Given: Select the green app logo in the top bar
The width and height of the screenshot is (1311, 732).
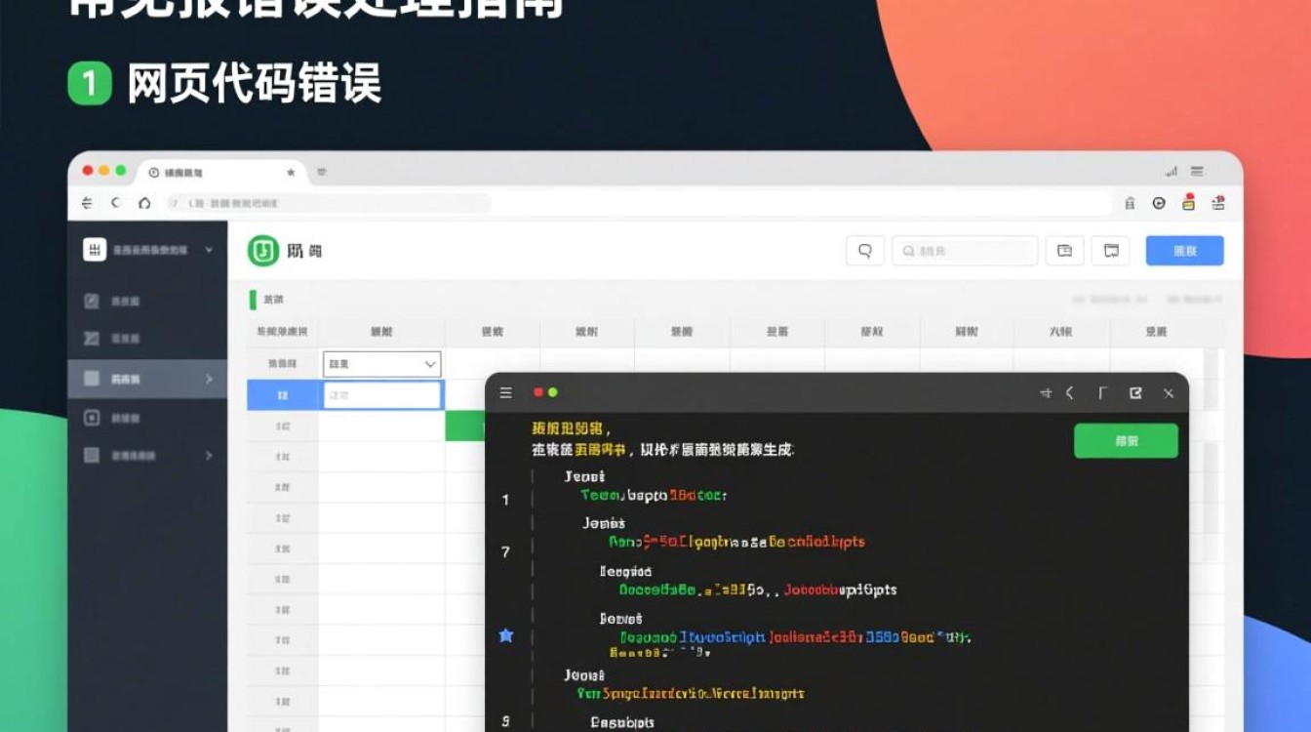Looking at the screenshot, I should pyautogui.click(x=261, y=250).
